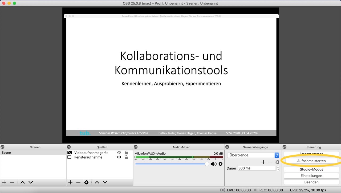
Task: Select Szene in the scenes list
Action: [6, 153]
